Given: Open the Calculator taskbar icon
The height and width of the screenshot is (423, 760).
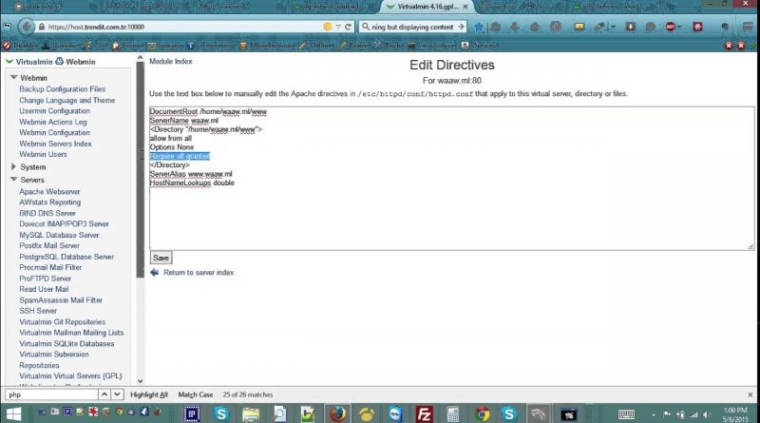Looking at the screenshot, I should click(x=453, y=413).
